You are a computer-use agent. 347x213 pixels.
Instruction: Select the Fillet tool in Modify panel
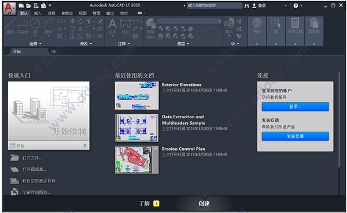(88, 29)
